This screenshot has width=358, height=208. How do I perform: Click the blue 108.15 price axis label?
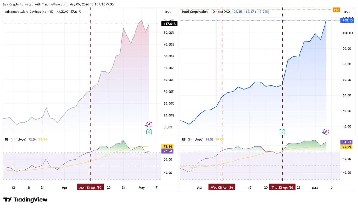pyautogui.click(x=348, y=20)
